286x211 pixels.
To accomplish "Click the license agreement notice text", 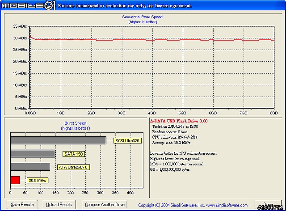I will [x=125, y=6].
